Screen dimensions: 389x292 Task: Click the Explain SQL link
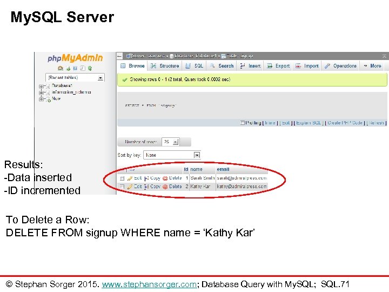(x=309, y=123)
